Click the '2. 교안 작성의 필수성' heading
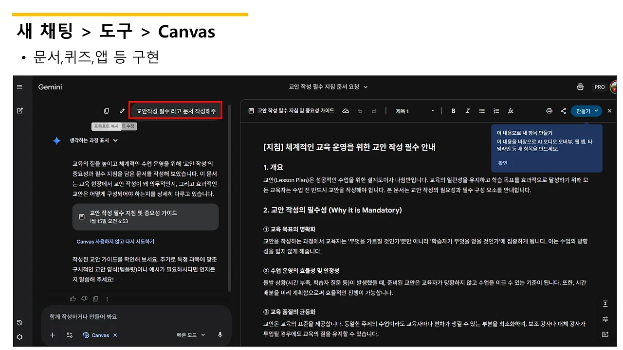Viewport: 623px width, 350px height. 332,210
